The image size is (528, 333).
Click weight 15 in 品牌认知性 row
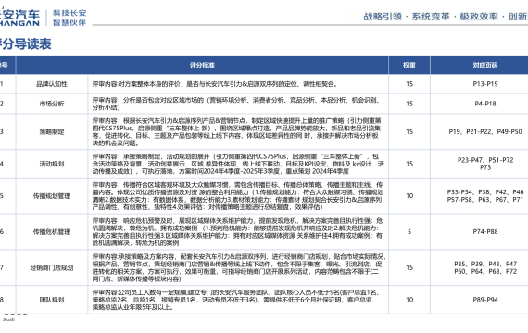pyautogui.click(x=409, y=84)
